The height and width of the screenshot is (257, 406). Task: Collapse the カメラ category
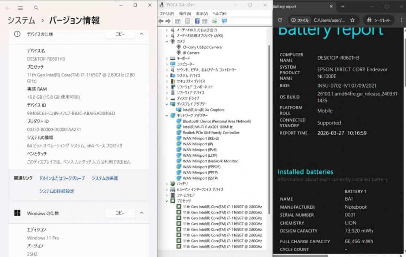click(167, 41)
